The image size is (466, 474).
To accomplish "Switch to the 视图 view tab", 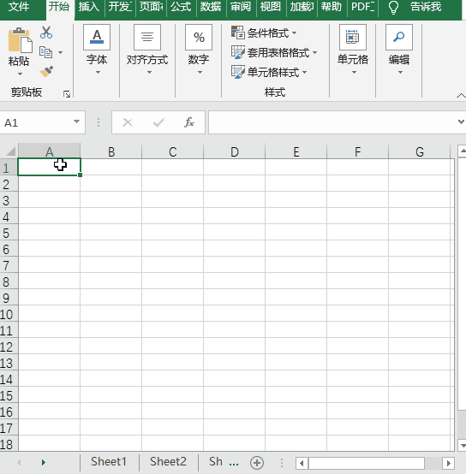I will 271,7.
